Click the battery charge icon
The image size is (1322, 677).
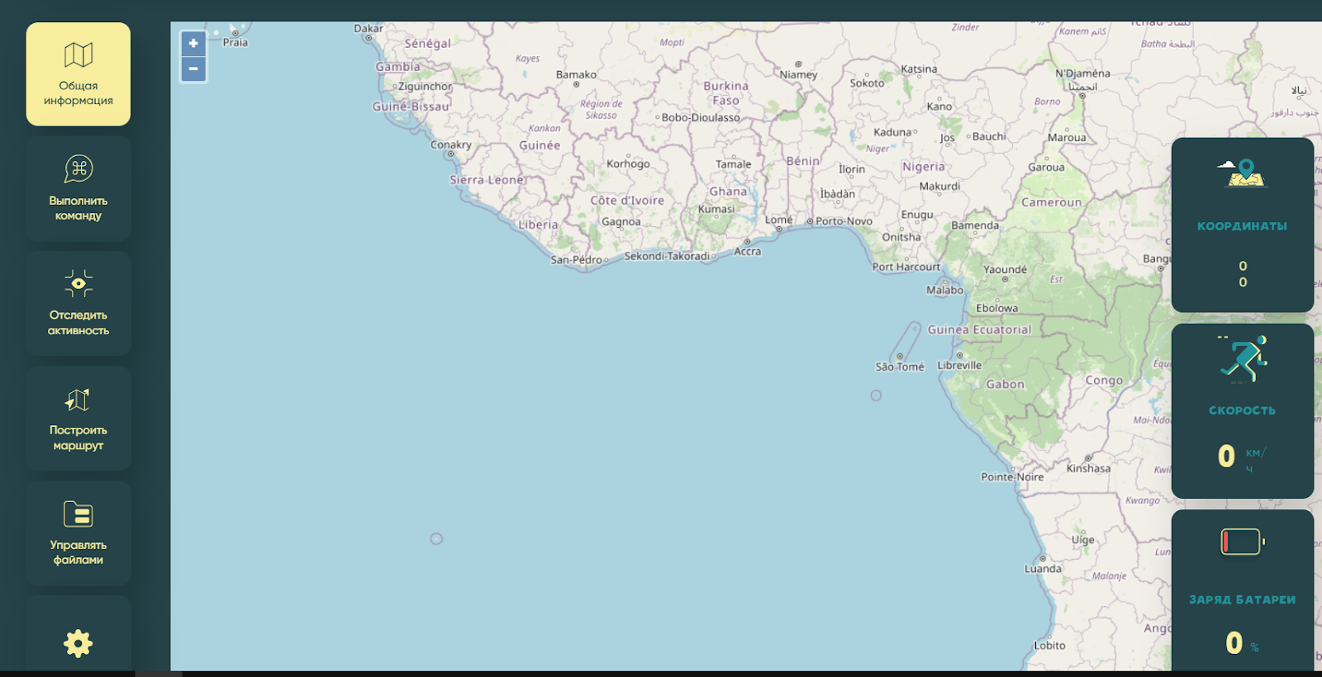coord(1242,542)
